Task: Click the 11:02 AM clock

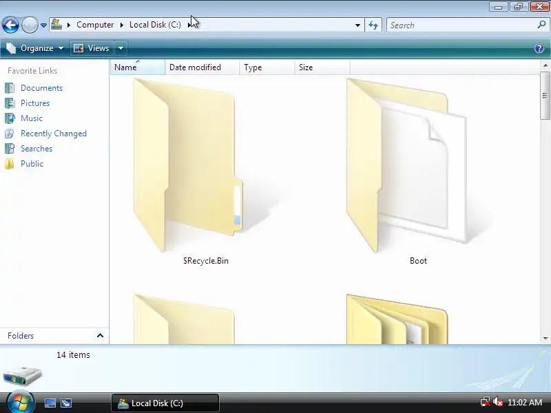Action: click(525, 402)
